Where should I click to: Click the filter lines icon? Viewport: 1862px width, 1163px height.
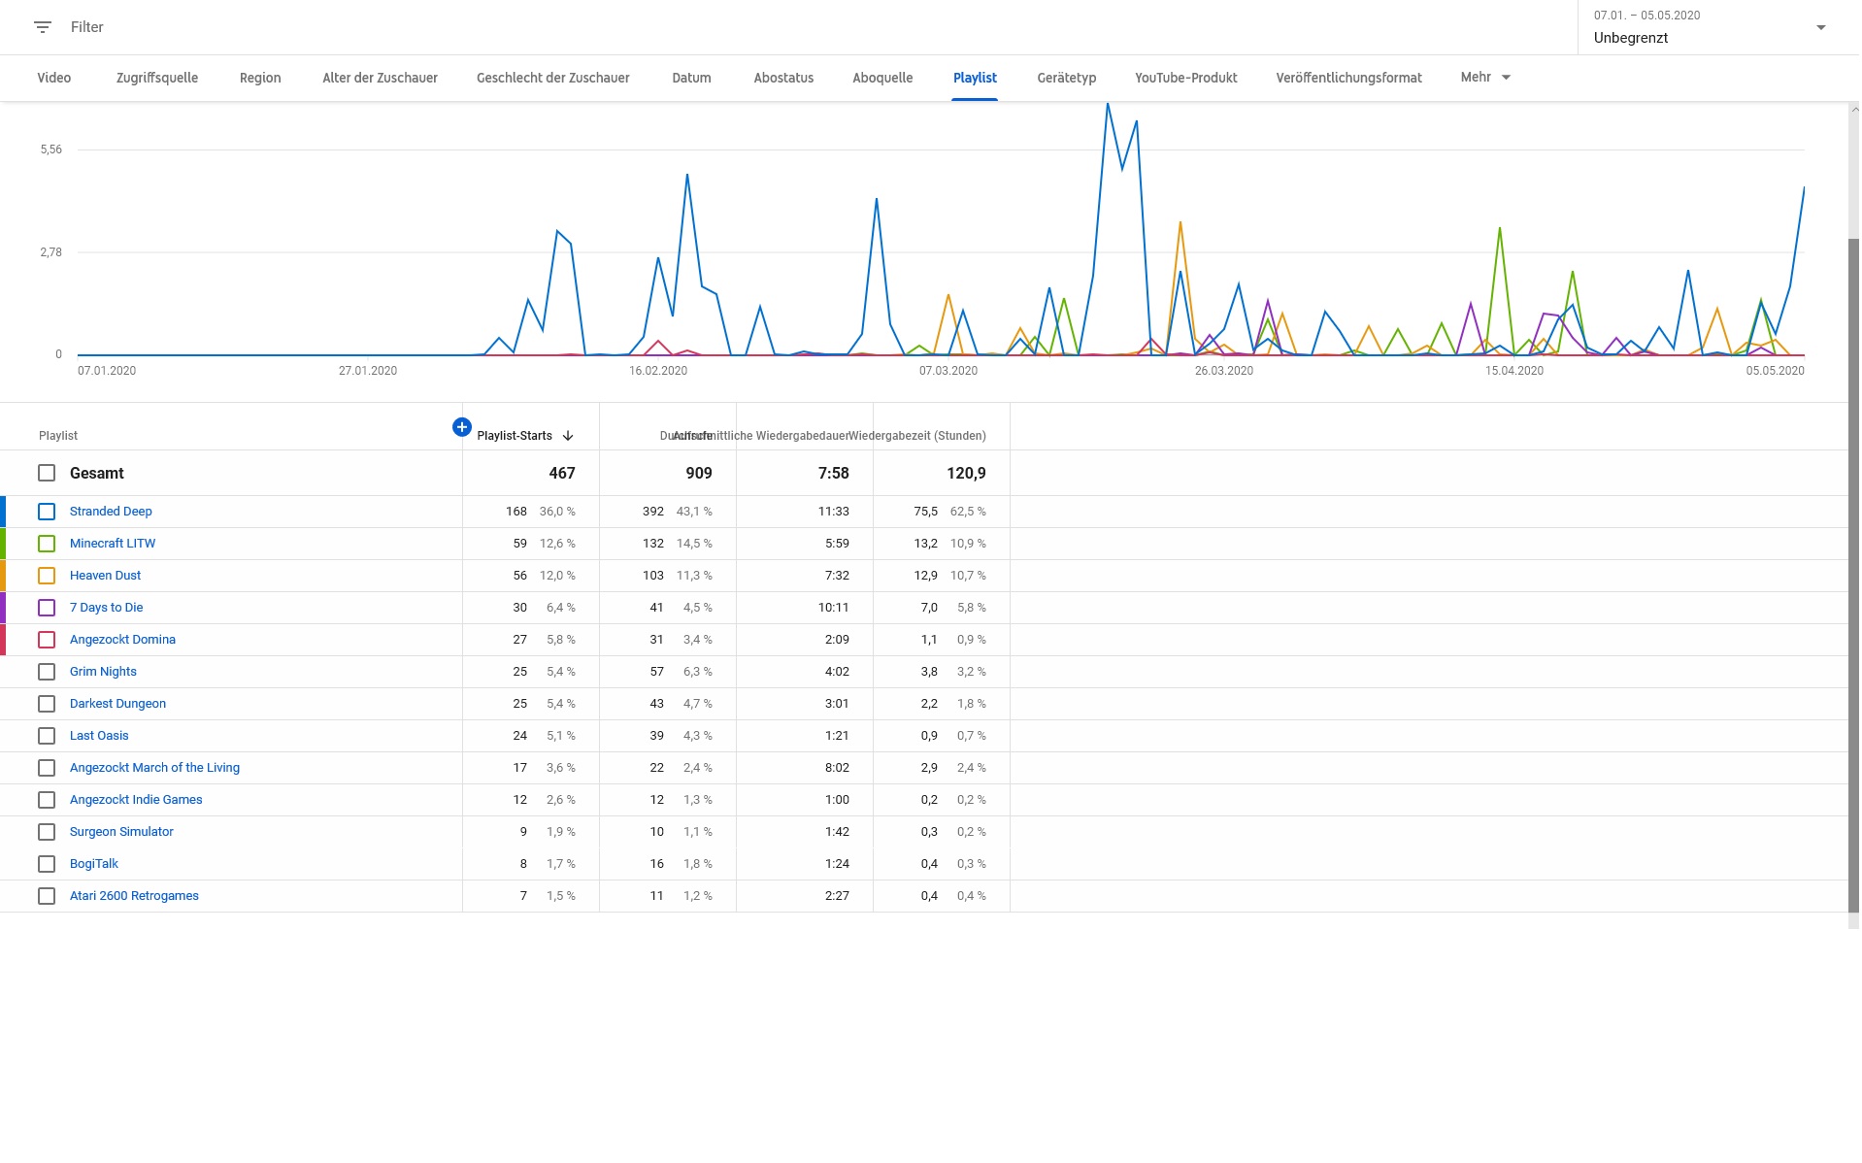[x=42, y=27]
